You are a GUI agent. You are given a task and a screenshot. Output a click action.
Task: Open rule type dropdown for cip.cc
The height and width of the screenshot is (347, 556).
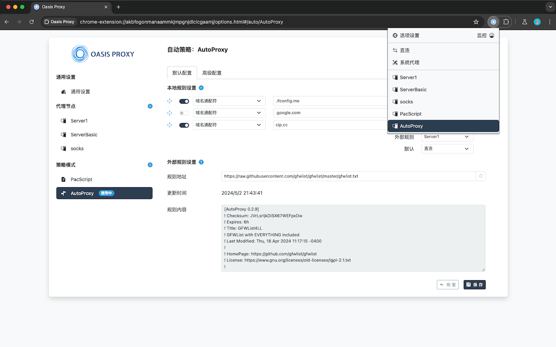[229, 125]
